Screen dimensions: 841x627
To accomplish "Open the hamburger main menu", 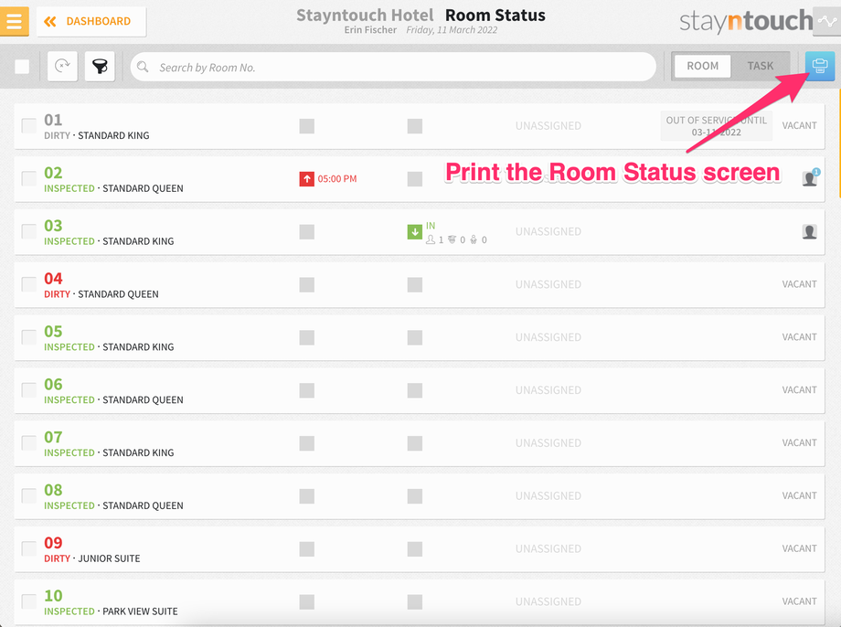I will coord(14,21).
